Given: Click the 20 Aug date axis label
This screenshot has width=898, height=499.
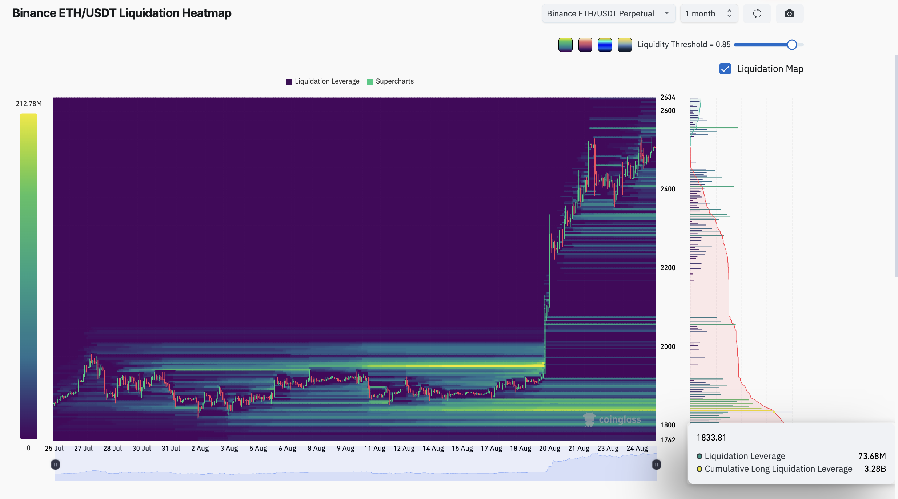Looking at the screenshot, I should 550,449.
